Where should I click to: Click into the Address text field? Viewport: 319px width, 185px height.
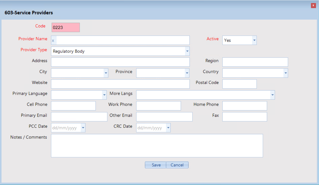coord(120,62)
